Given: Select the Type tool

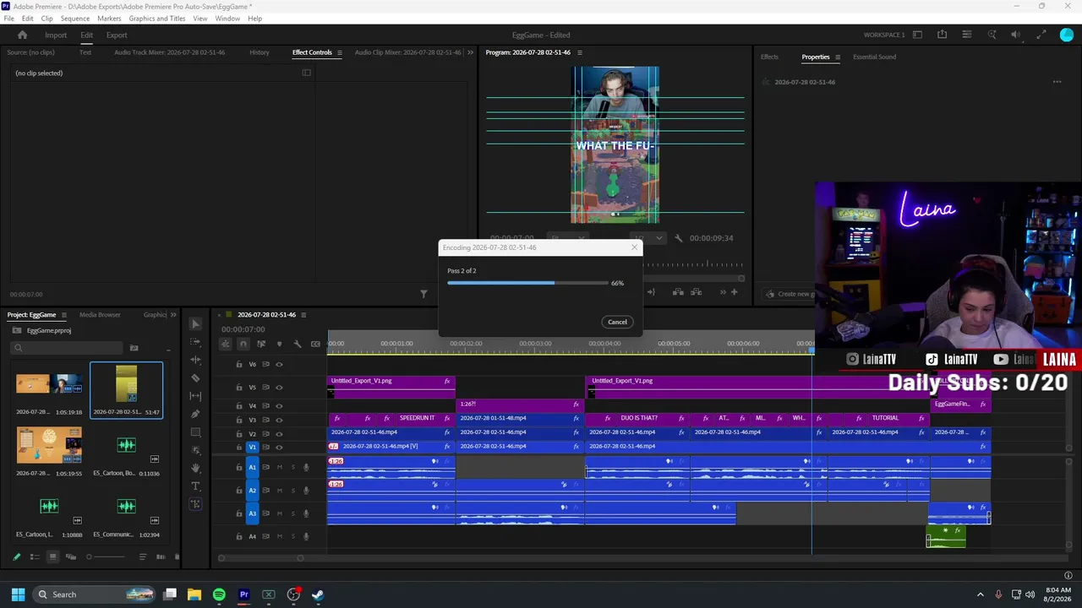Looking at the screenshot, I should (196, 486).
